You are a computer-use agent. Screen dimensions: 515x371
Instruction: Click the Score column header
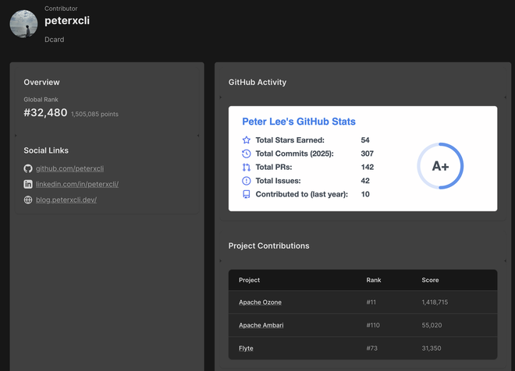pyautogui.click(x=430, y=280)
